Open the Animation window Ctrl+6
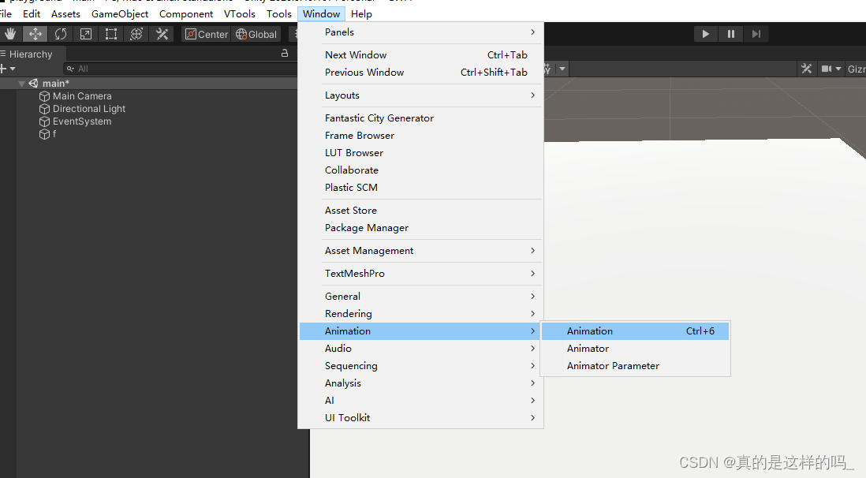The width and height of the screenshot is (866, 478). [635, 331]
